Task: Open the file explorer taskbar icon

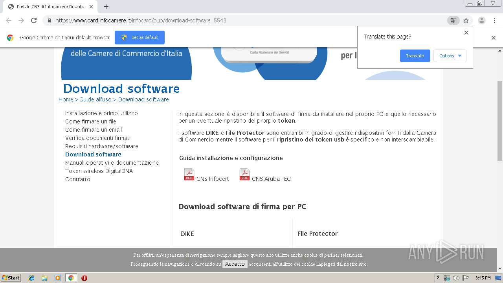Action: tap(44, 278)
